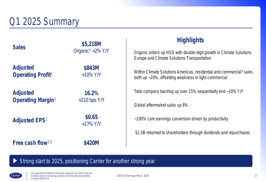The width and height of the screenshot is (266, 182).
Task: Click the 'Strong start to 2025' banner text
Action: tap(87, 161)
